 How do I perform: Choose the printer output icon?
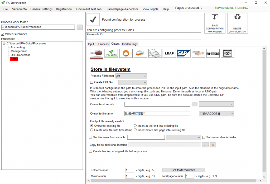(155, 53)
